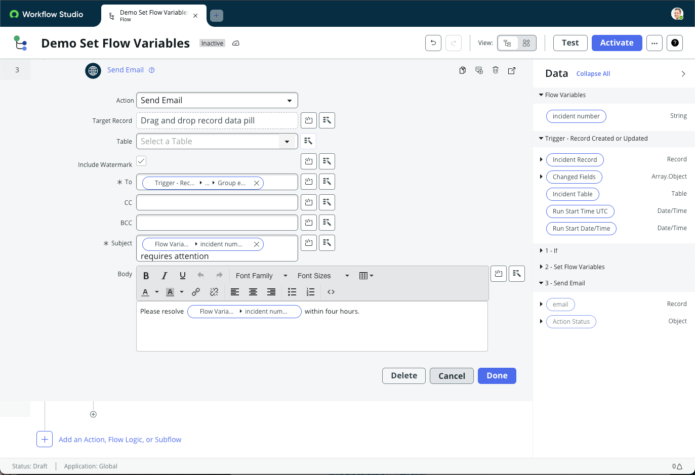Open background color dropdown arrow
This screenshot has height=475, width=695.
182,292
